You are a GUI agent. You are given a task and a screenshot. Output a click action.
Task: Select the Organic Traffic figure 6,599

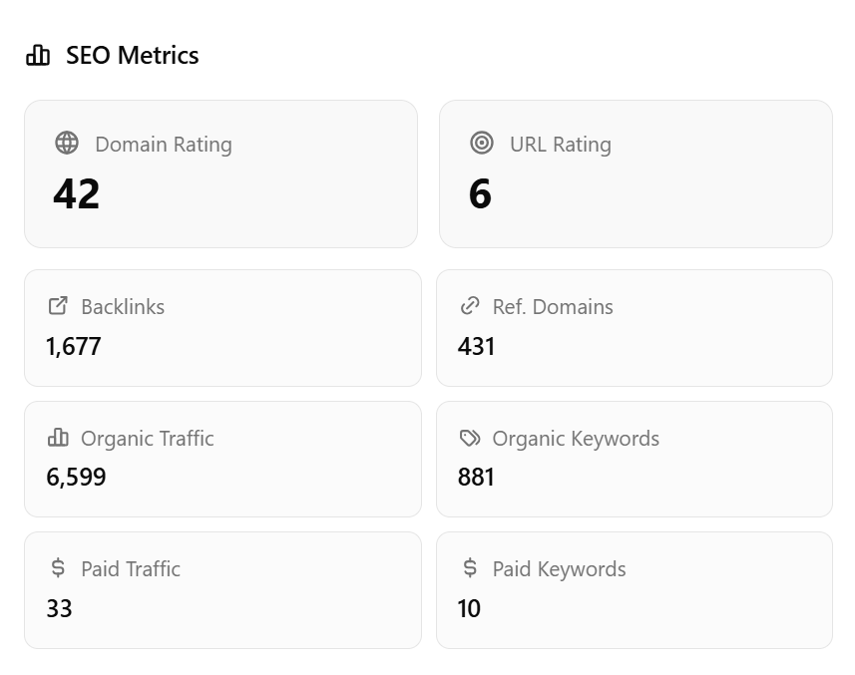tap(74, 478)
